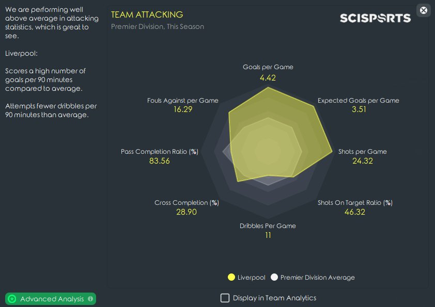The image size is (435, 307).
Task: Select the Expected Goals per Game label
Action: (x=358, y=100)
